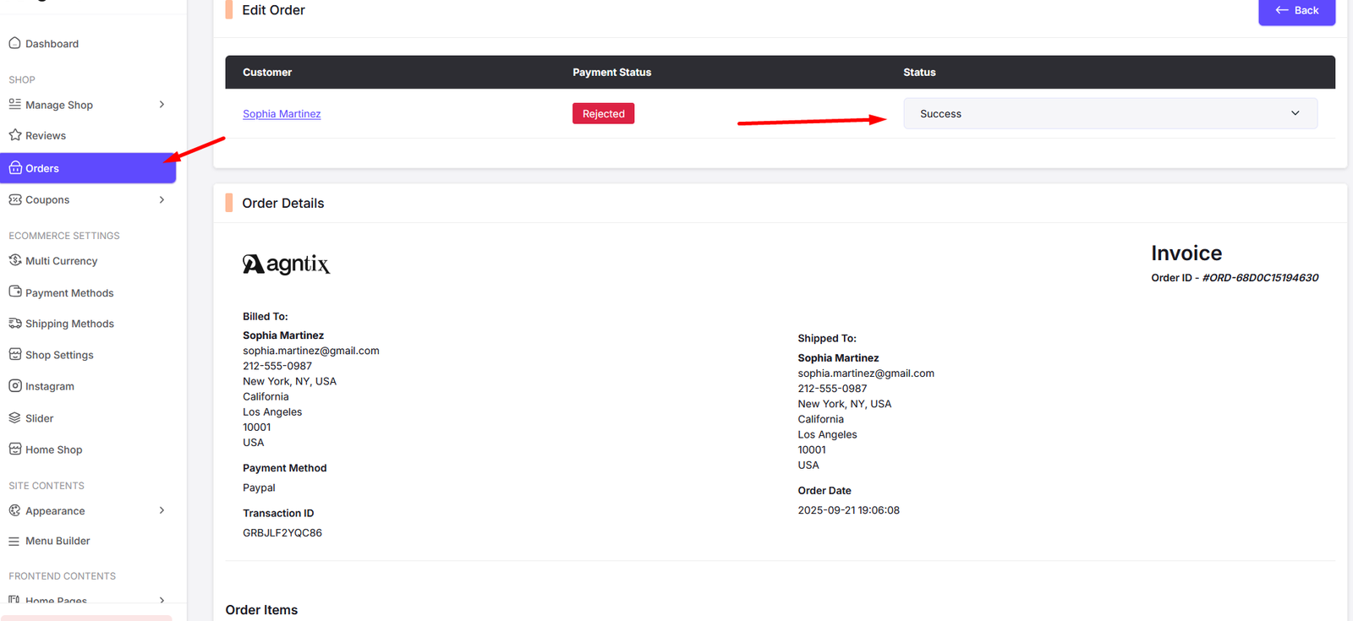Click the agntix logo on invoice
The width and height of the screenshot is (1353, 621).
tap(286, 264)
